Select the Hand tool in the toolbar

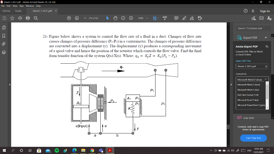click(115, 18)
